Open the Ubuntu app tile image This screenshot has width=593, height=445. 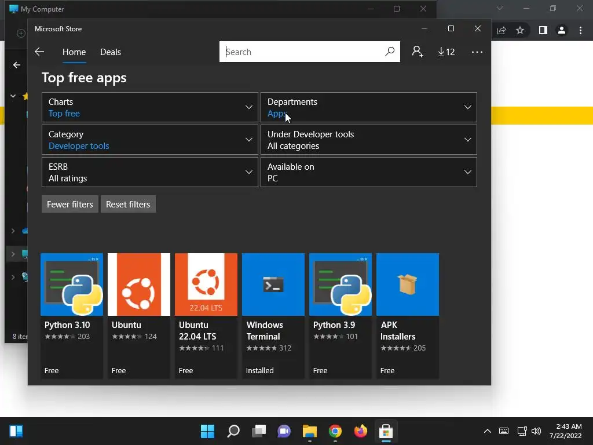(x=139, y=284)
